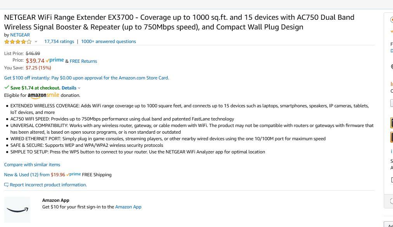
Task: Click the report speech bubble icon
Action: tap(6, 185)
